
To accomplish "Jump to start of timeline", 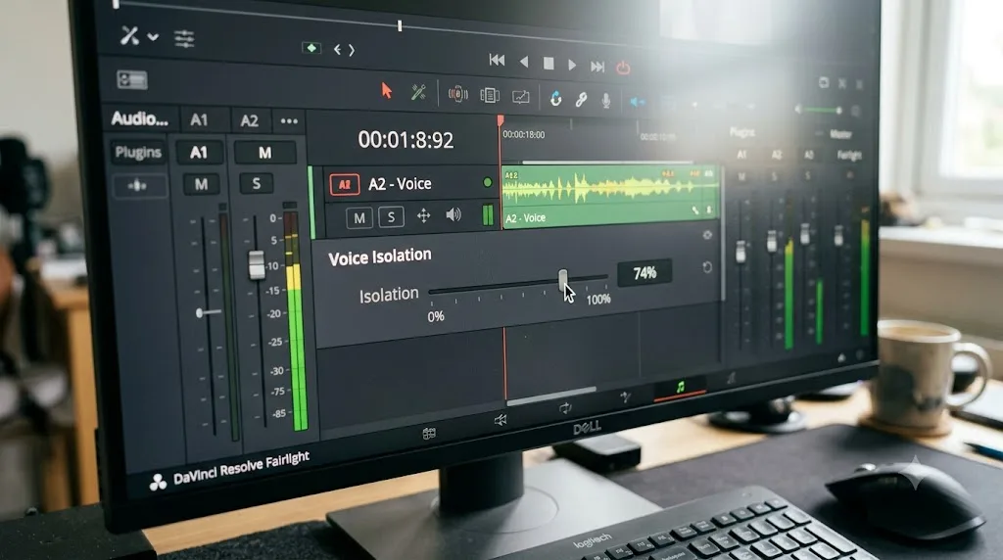I will pos(497,60).
